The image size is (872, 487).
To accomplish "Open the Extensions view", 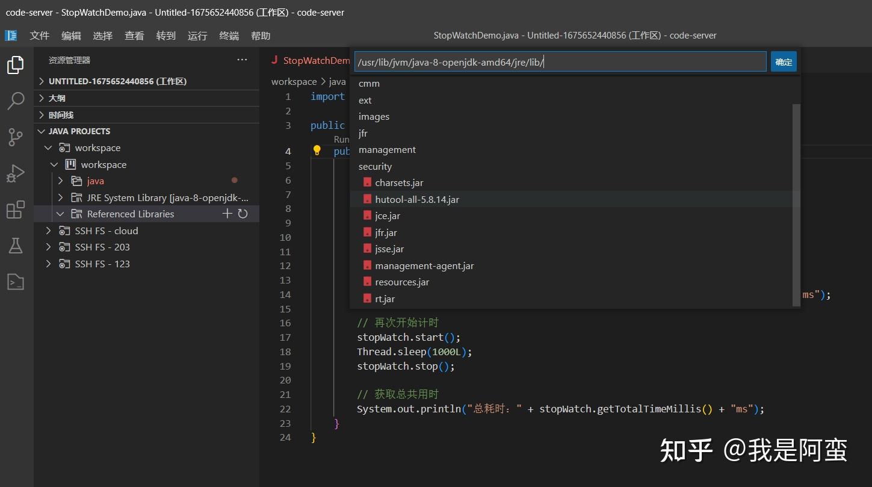I will point(16,209).
